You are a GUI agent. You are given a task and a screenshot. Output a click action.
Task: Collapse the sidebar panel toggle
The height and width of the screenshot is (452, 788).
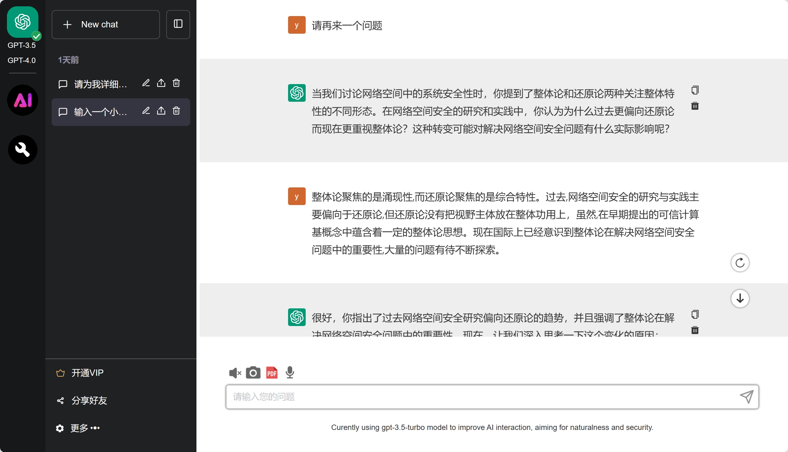point(178,24)
